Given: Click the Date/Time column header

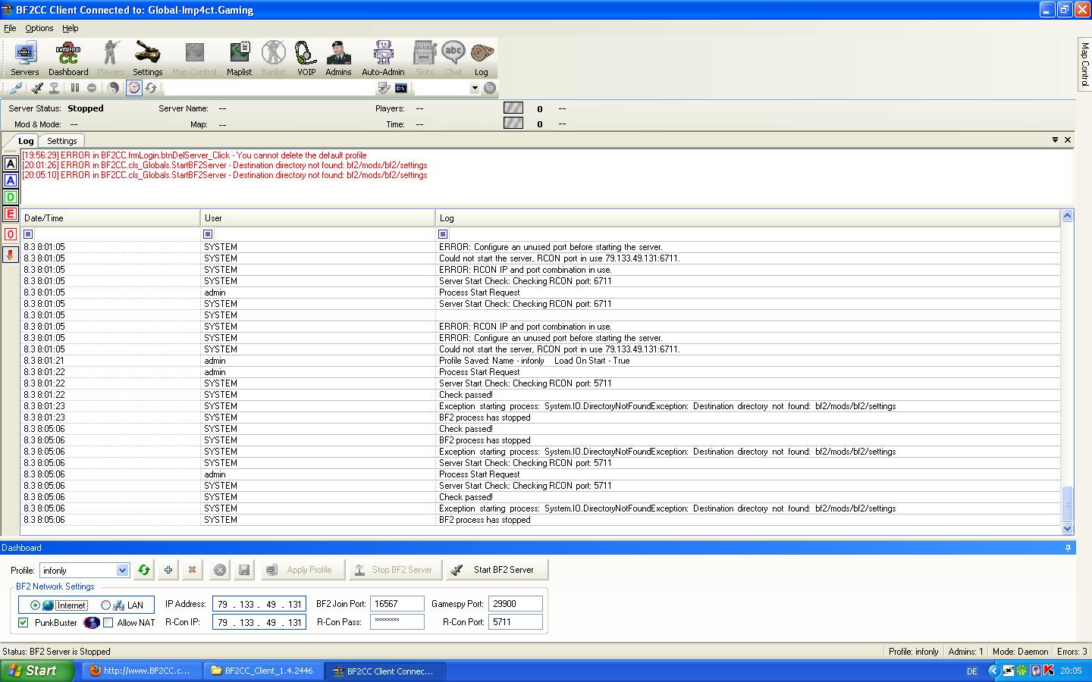Looking at the screenshot, I should click(x=110, y=218).
